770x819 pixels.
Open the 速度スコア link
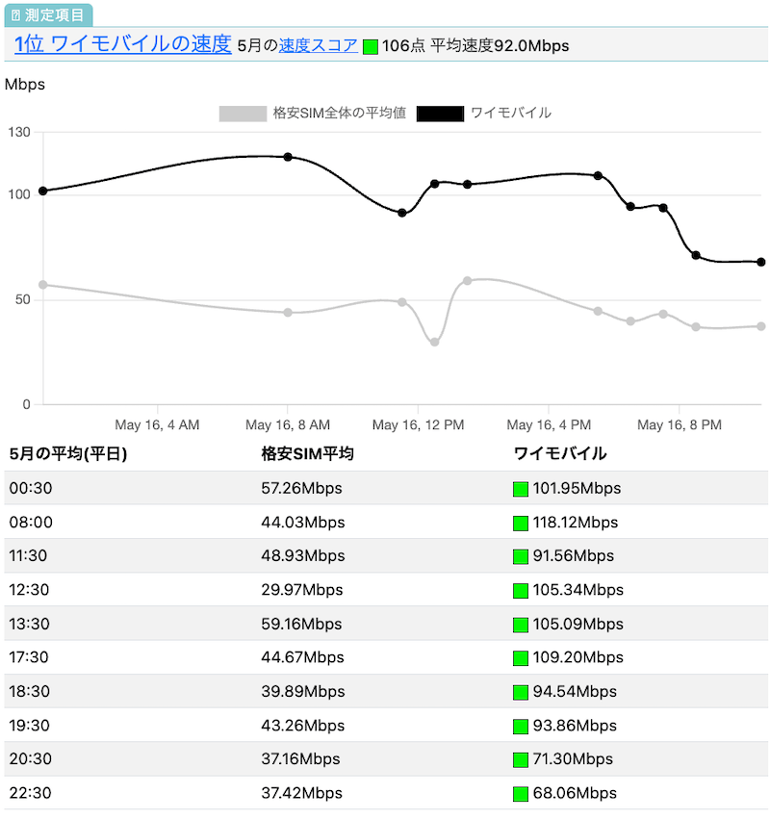[319, 45]
